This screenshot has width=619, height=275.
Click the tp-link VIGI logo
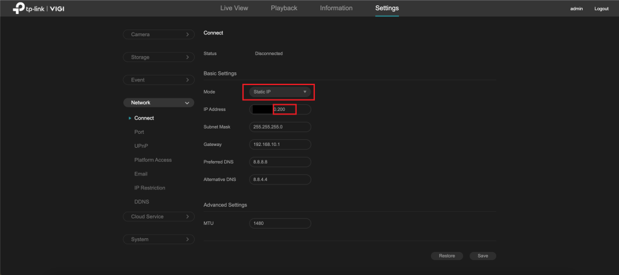pos(38,8)
